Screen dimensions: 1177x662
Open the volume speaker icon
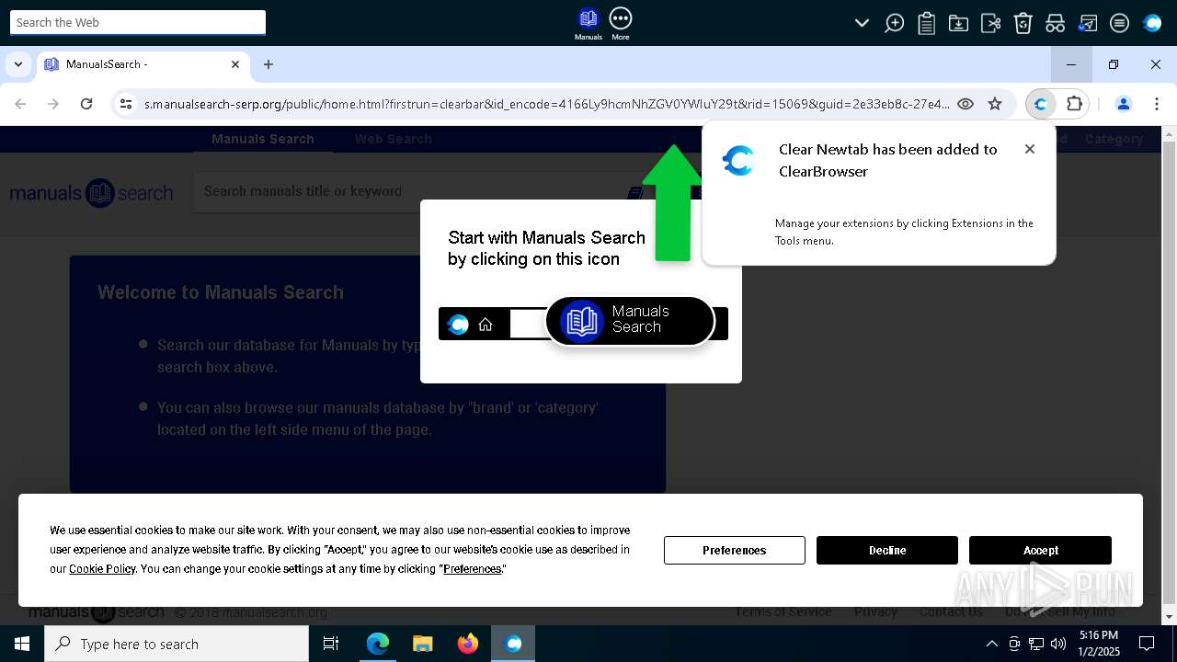click(1058, 644)
